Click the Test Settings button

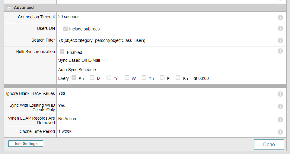tap(26, 144)
